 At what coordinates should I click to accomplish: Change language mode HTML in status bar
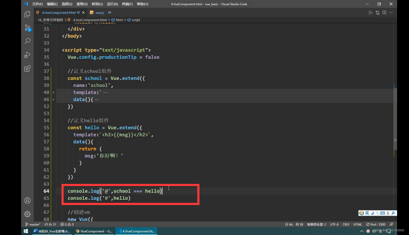pos(358,224)
